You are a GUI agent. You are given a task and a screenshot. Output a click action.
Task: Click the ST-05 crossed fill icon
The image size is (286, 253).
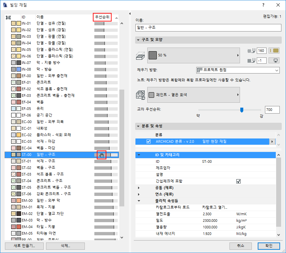(13, 187)
